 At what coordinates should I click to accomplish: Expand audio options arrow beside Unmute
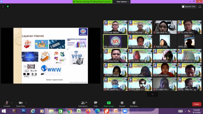[12, 103]
